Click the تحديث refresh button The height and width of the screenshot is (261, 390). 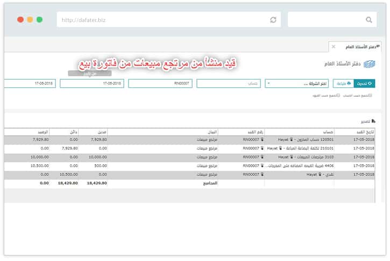[364, 83]
